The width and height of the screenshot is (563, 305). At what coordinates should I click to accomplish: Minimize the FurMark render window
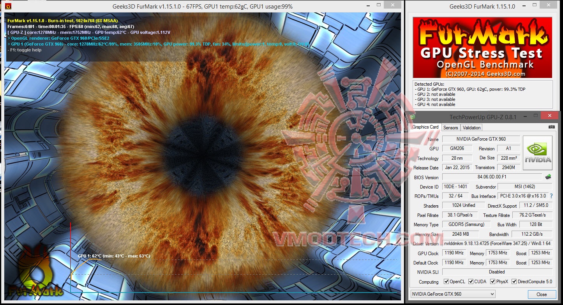tap(369, 6)
